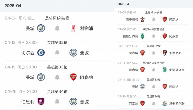The width and height of the screenshot is (193, 110).
Task: Click the Chelsea club crest
Action: pyautogui.click(x=41, y=53)
